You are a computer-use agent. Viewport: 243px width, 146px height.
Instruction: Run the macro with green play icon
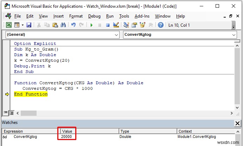pyautogui.click(x=91, y=25)
